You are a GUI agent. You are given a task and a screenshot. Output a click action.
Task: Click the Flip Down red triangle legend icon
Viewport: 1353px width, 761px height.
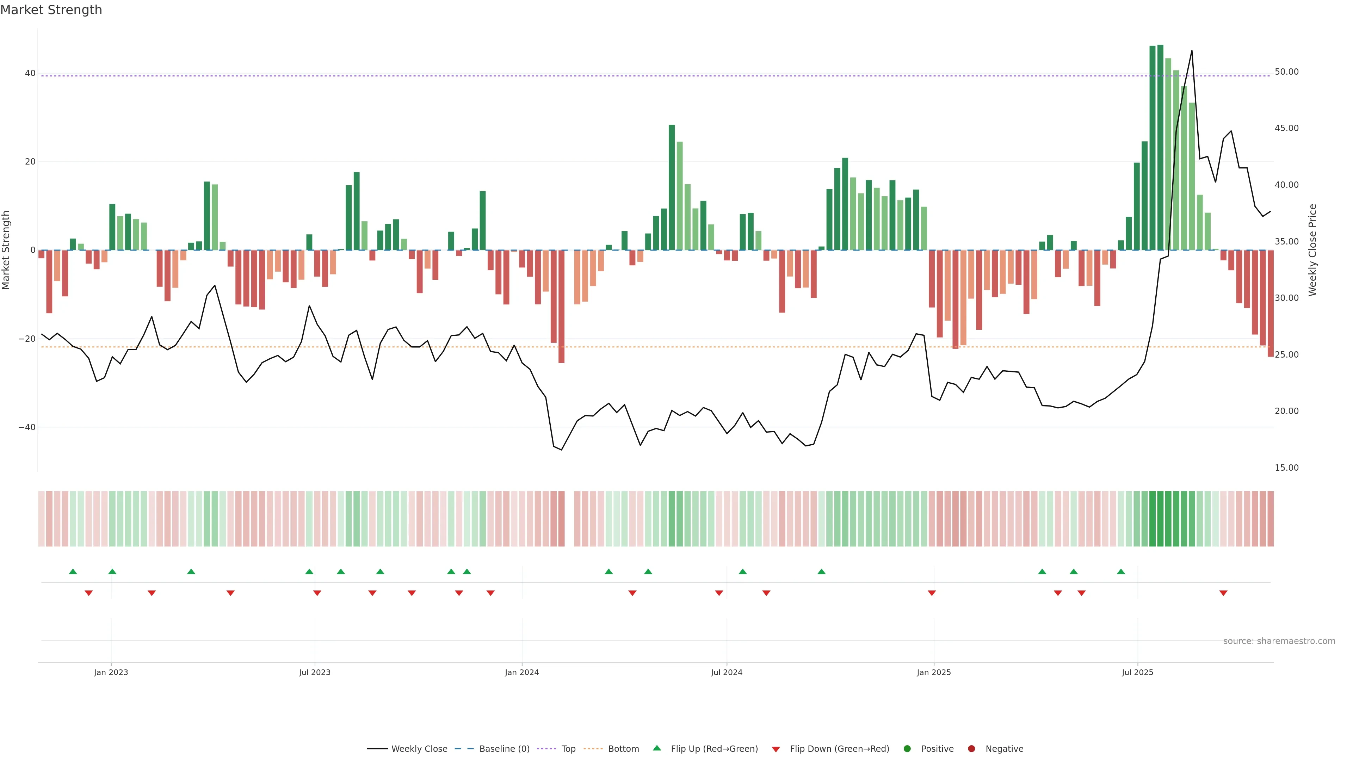(776, 749)
